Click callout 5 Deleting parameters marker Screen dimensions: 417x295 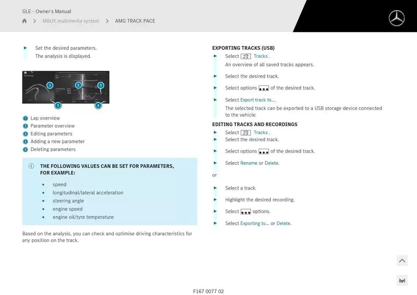tap(58, 105)
